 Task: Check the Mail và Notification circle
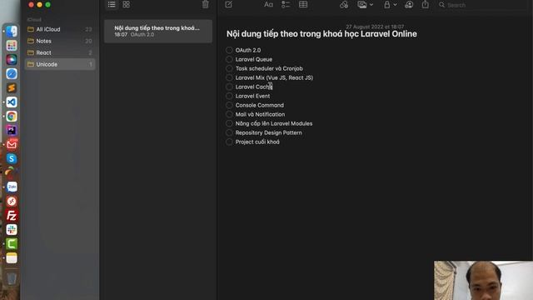pyautogui.click(x=229, y=114)
